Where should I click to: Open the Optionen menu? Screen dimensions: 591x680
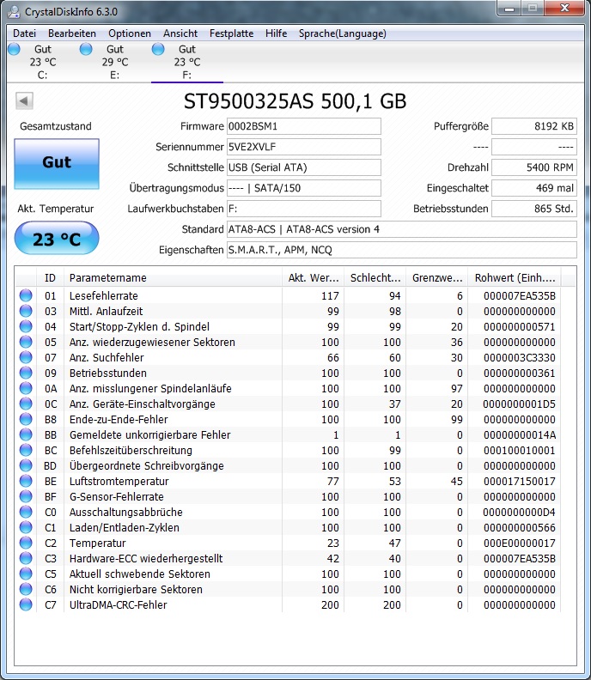(130, 33)
